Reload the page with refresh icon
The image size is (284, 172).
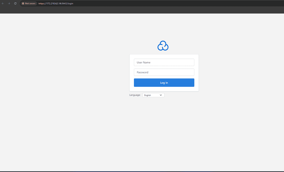point(15,3)
